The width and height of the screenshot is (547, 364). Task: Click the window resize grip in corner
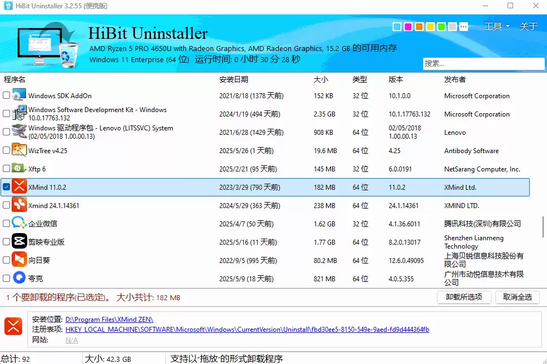(x=544, y=361)
